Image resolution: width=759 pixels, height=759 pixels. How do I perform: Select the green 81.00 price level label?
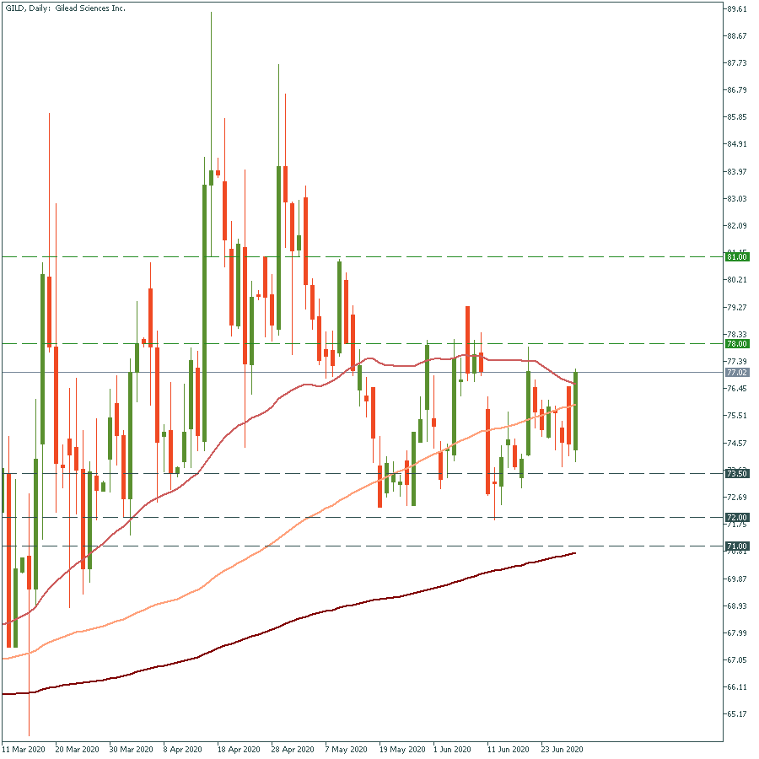pyautogui.click(x=736, y=256)
